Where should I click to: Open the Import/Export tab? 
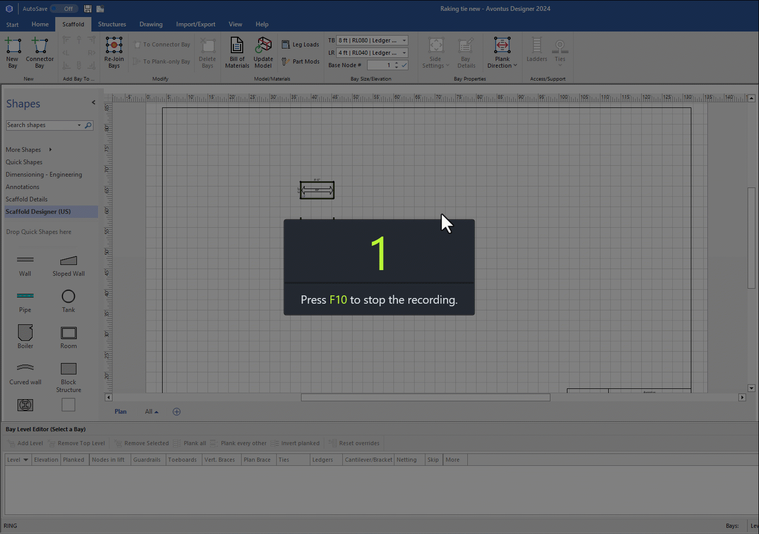[x=196, y=24]
